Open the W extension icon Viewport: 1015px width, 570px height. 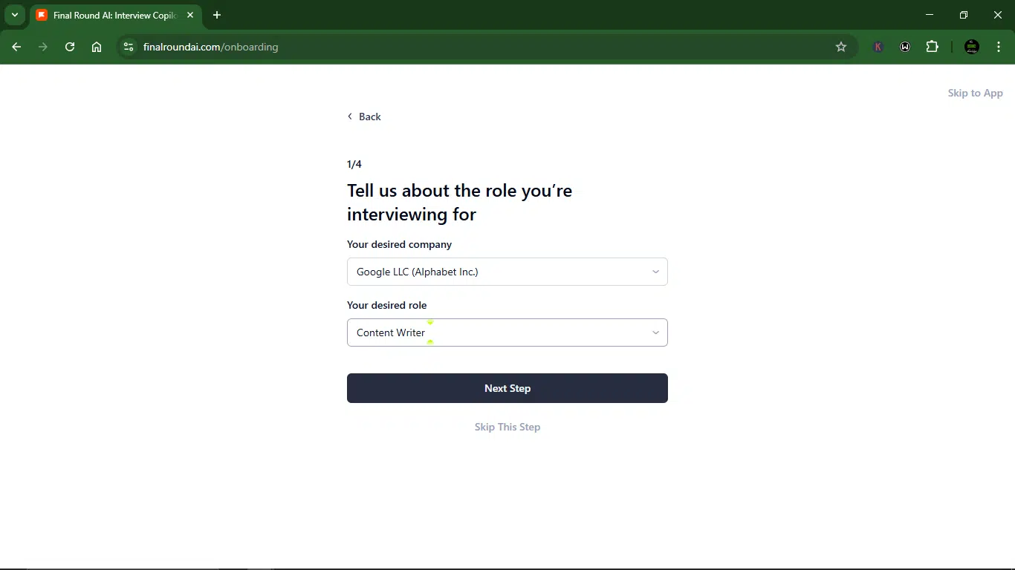coord(905,47)
